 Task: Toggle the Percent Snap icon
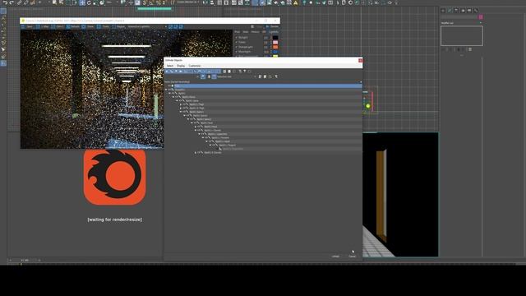(159, 2)
